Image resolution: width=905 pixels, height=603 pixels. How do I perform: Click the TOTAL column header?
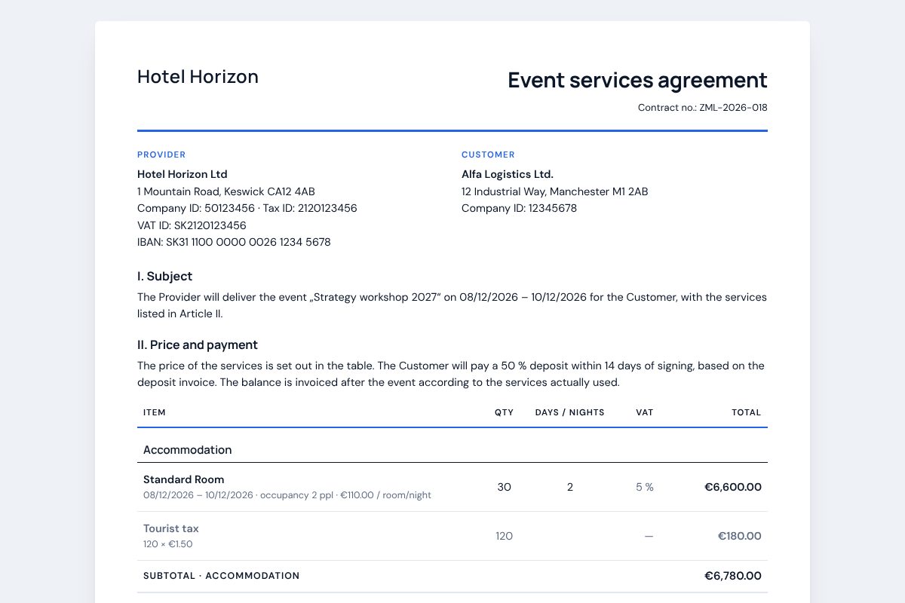747,412
